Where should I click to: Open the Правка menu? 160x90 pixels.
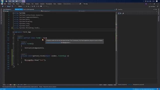point(9,4)
